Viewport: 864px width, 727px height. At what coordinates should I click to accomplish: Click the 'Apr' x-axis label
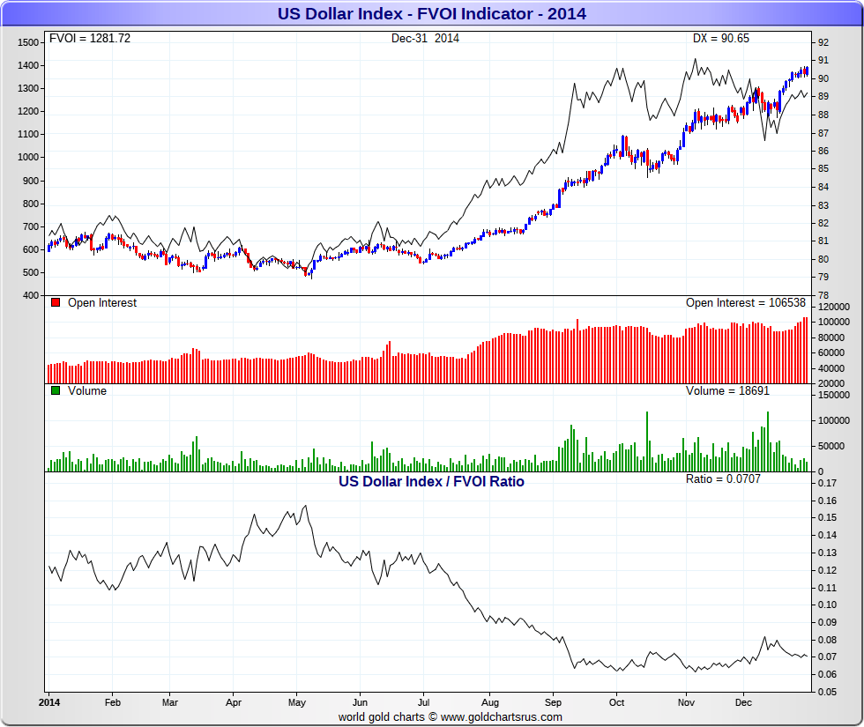[234, 702]
